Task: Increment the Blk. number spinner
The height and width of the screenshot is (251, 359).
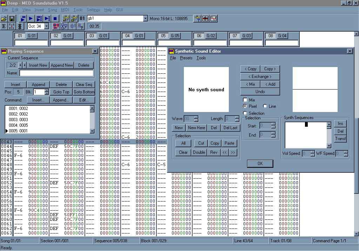Action: [x=47, y=90]
